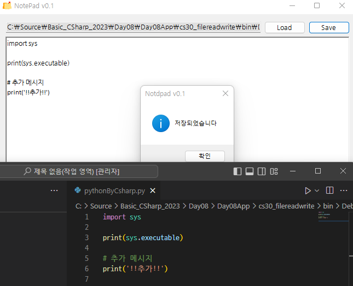Screen dimensions: 353x286
Task: Open editor more actions ellipsis menu
Action: click(x=344, y=190)
